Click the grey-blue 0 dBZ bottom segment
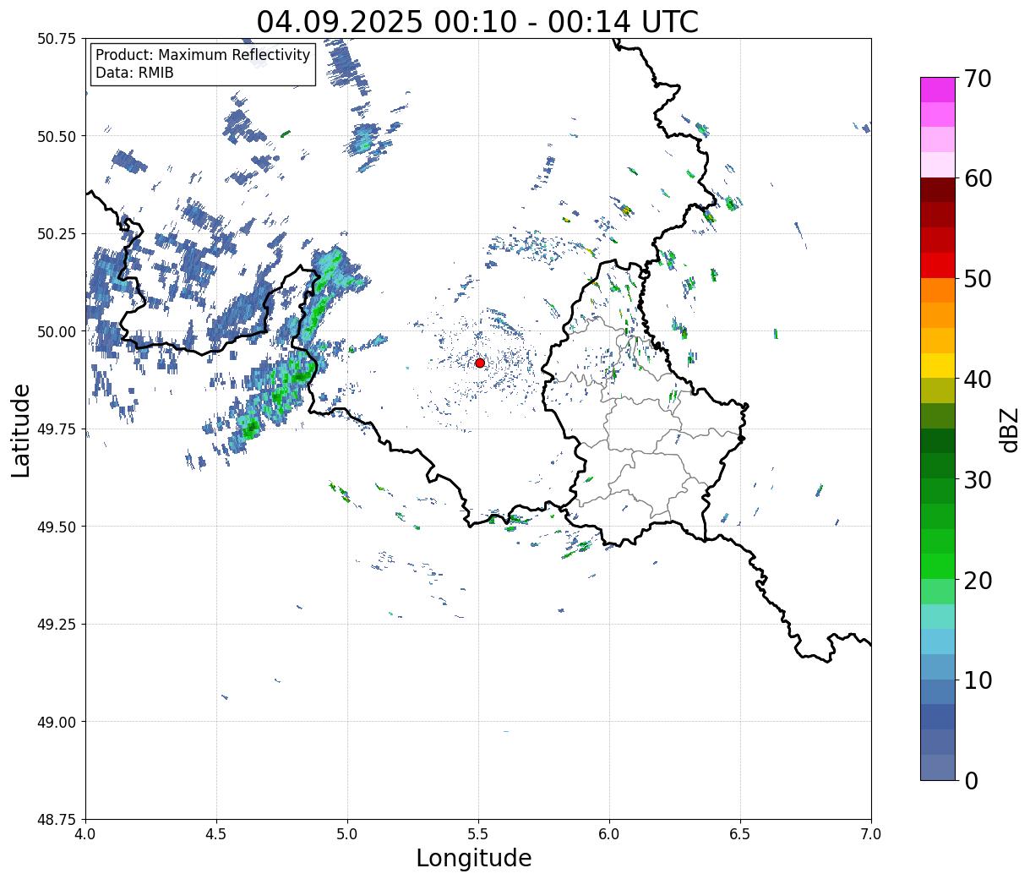The image size is (1030, 879). [x=938, y=767]
